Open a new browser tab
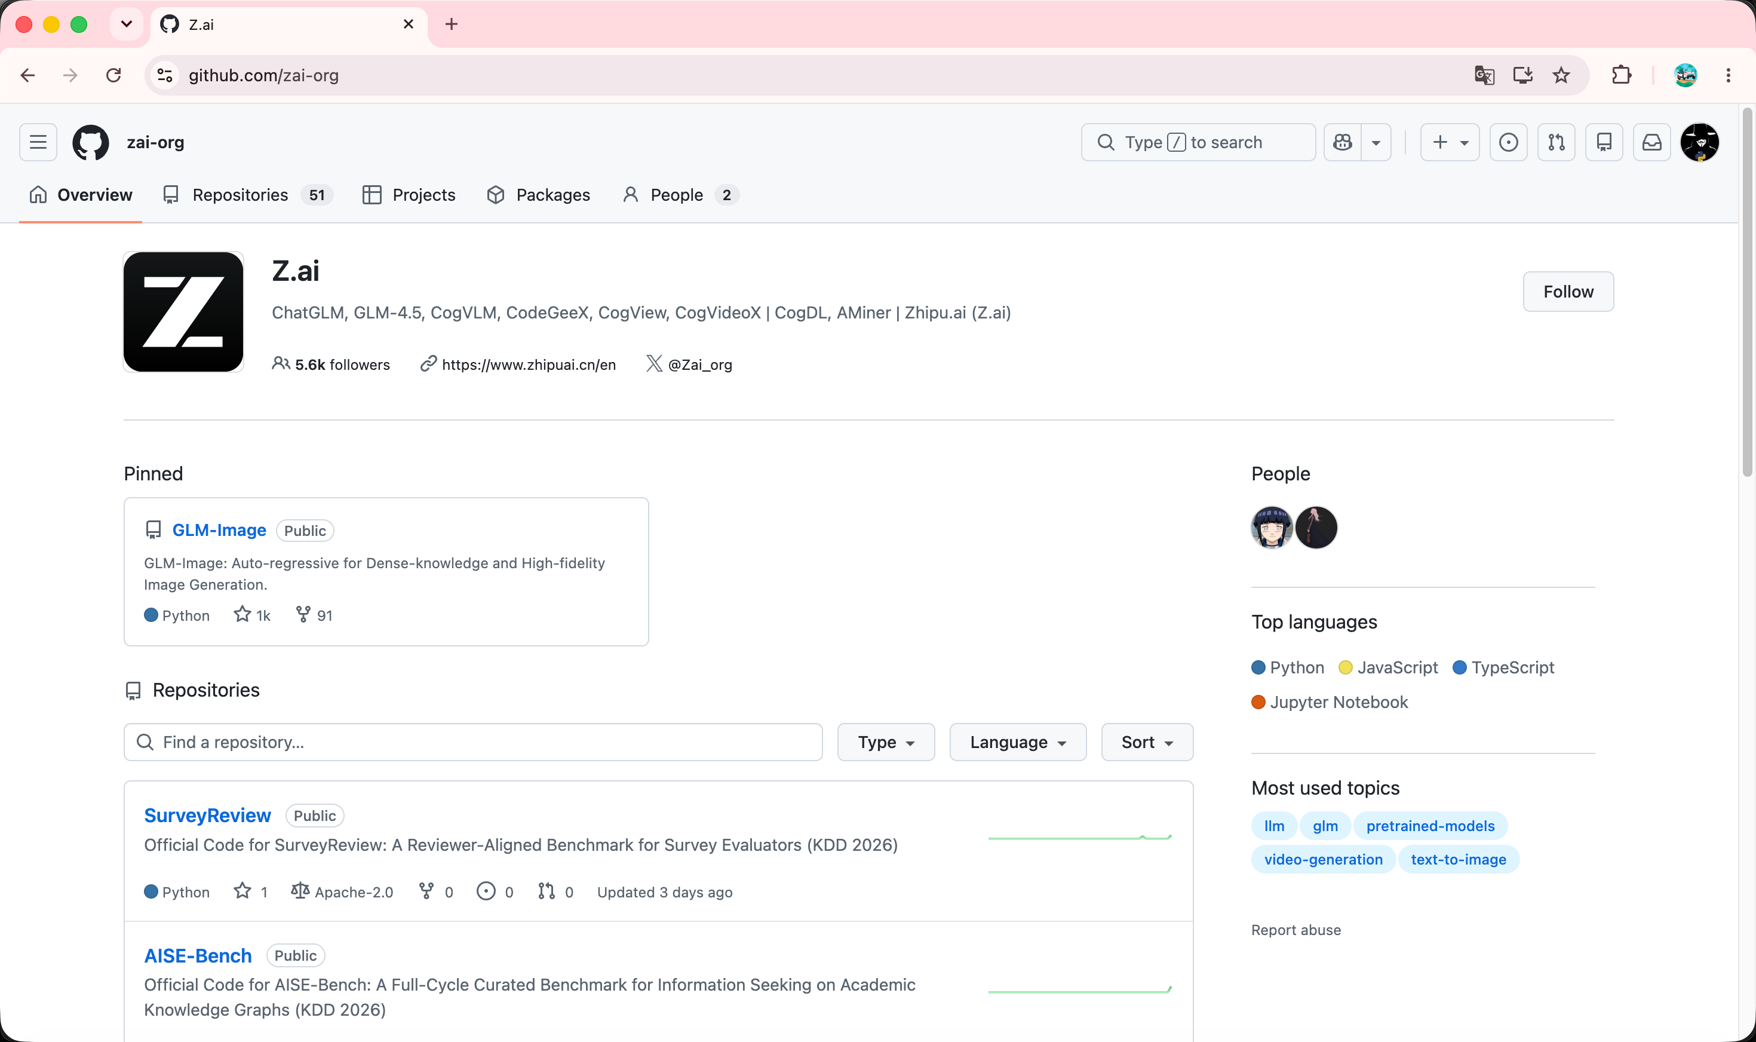This screenshot has height=1042, width=1756. (452, 24)
